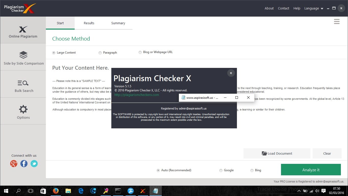Click the network signal tray icon
This screenshot has width=348, height=196.
(x=311, y=191)
